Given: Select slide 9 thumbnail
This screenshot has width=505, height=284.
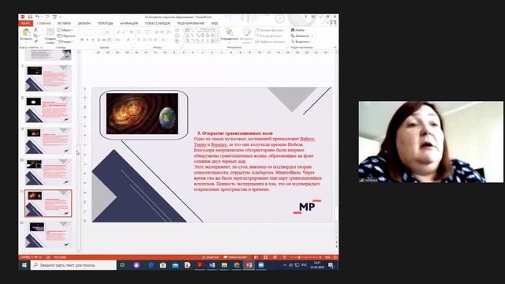Looking at the screenshot, I should [x=48, y=140].
